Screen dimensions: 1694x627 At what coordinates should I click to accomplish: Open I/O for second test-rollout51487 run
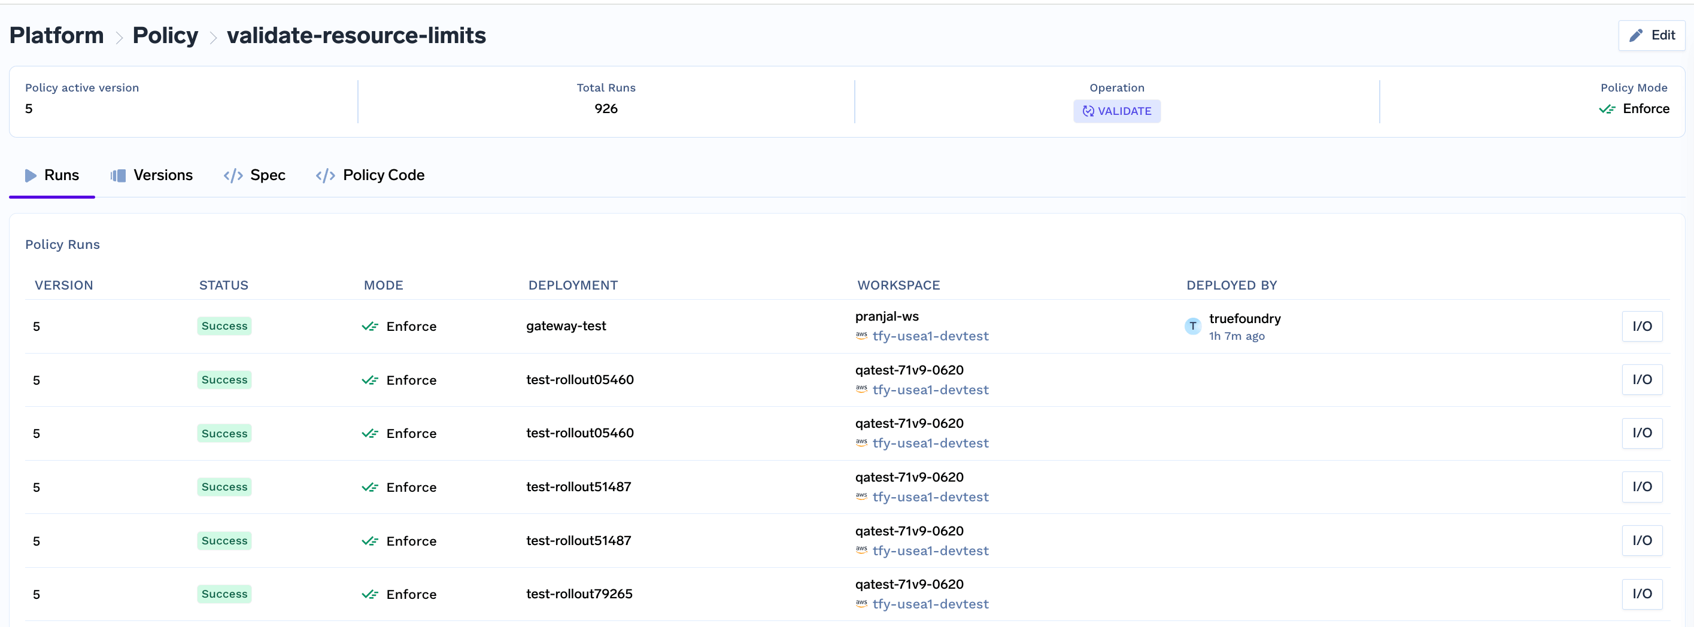pos(1642,540)
